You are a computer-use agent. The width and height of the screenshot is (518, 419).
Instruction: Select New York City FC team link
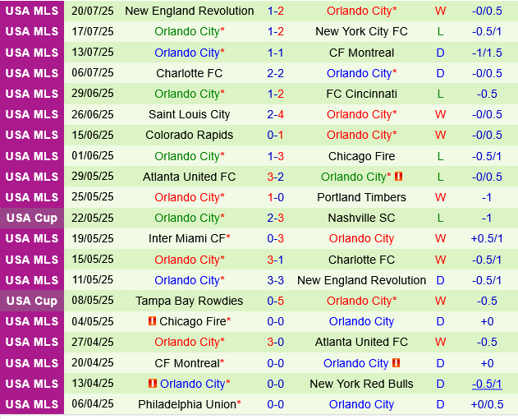click(x=361, y=31)
